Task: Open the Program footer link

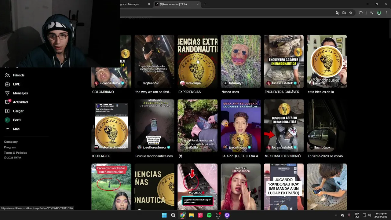Action: point(10,147)
